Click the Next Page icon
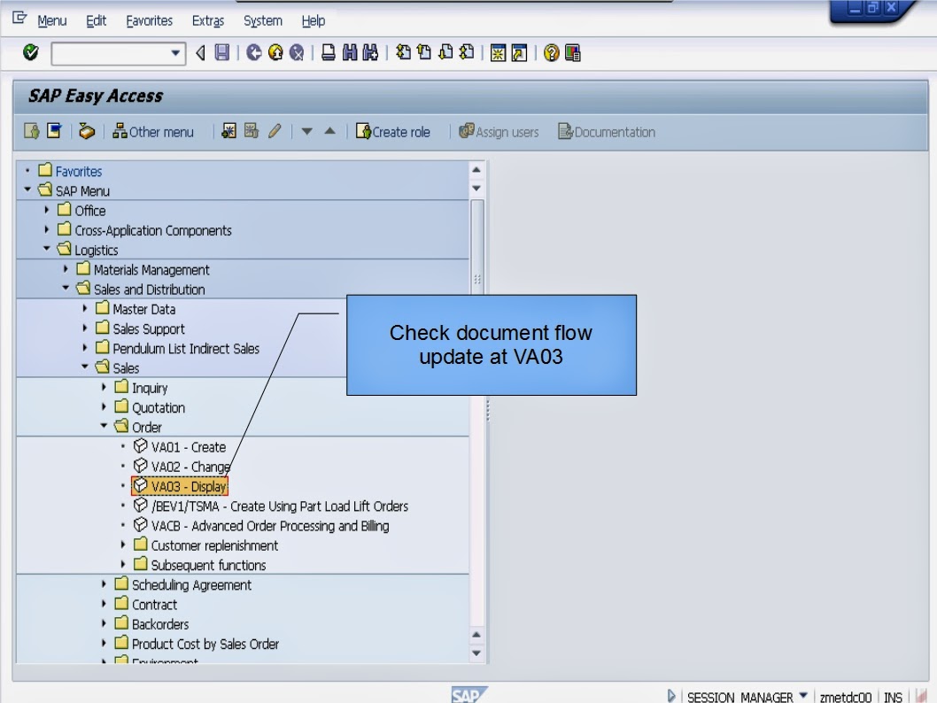The height and width of the screenshot is (703, 937). point(445,52)
